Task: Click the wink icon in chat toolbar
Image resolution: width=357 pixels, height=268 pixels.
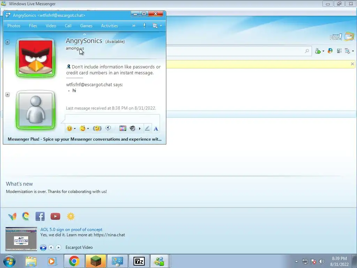Action: click(82, 128)
